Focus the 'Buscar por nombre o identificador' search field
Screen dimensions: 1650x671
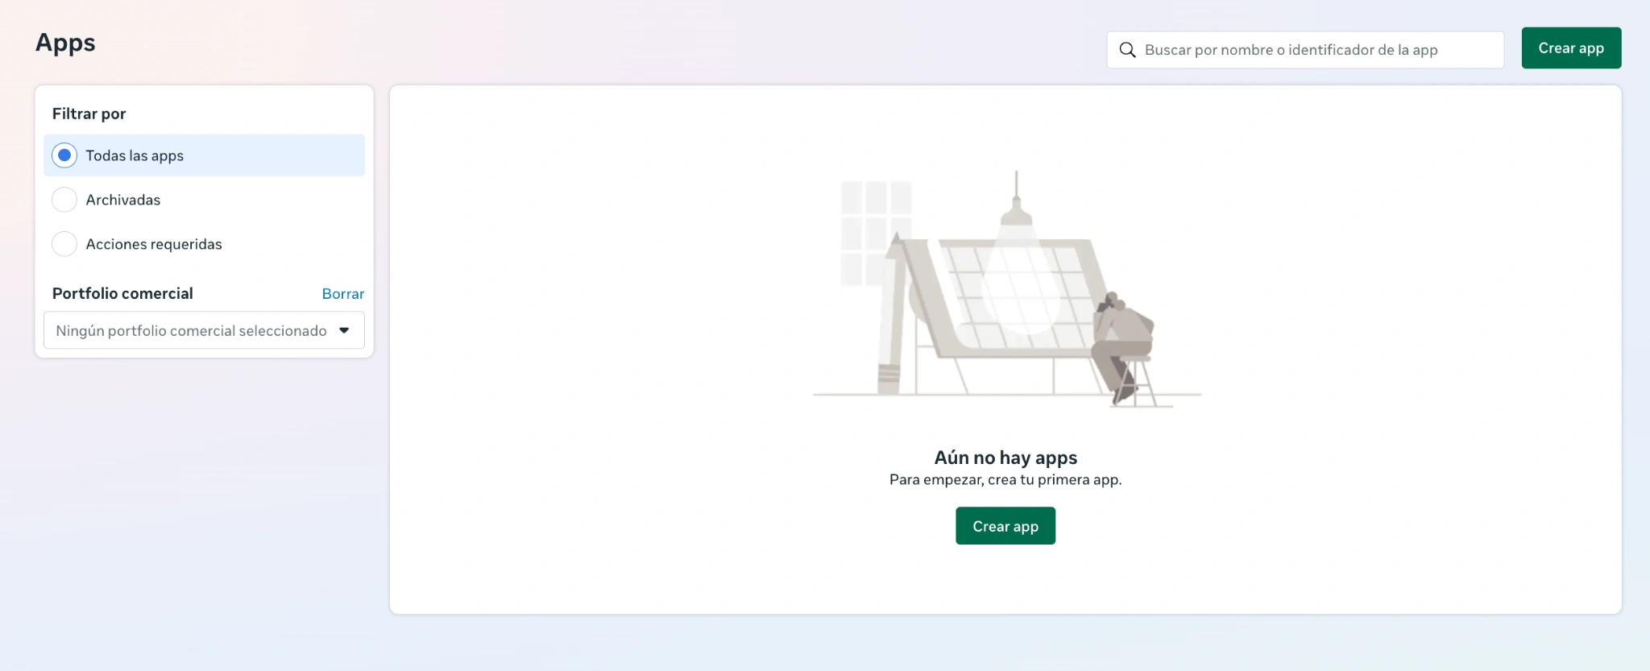(1305, 50)
